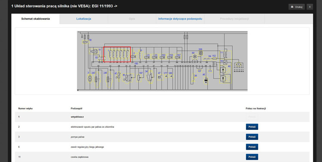322x162 pixels.
Task: Click the highlighted injectors group in diagram
Action: pos(117,54)
